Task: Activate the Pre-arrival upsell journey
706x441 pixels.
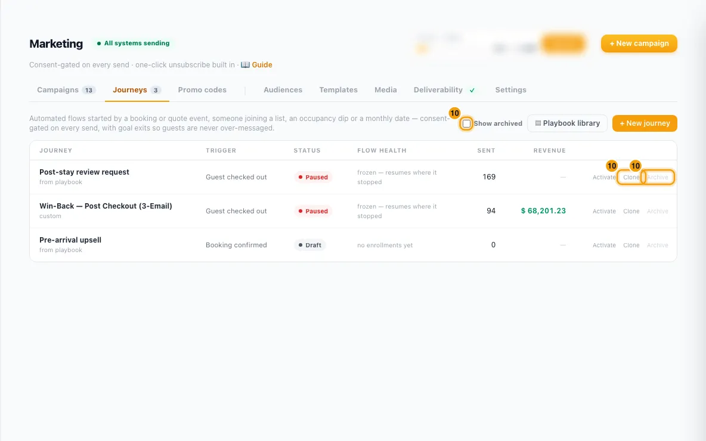Action: click(604, 246)
